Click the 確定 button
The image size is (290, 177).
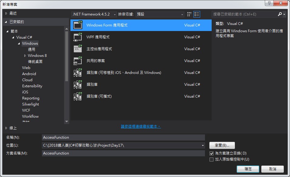point(248,169)
